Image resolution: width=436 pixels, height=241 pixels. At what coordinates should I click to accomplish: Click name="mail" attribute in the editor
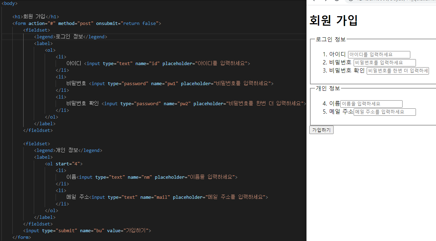point(155,197)
